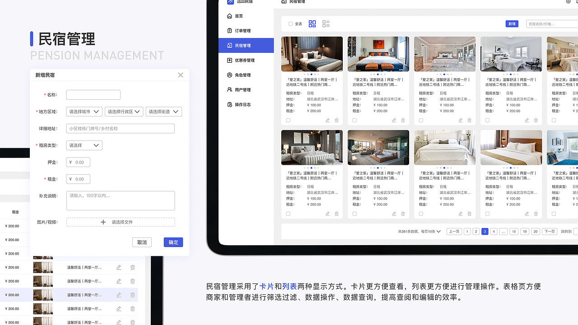
Task: Expand the 租房类型 请选择 dropdown
Action: [x=84, y=145]
